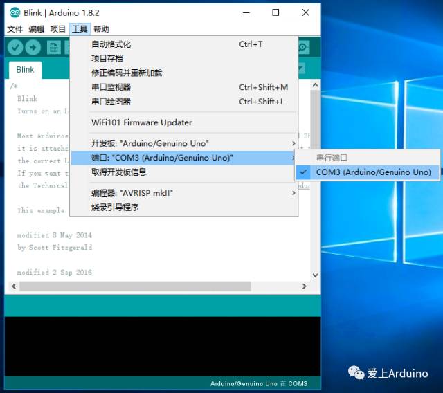443x393 pixels.
Task: Click the vertical scrollbar thumb
Action: click(316, 120)
